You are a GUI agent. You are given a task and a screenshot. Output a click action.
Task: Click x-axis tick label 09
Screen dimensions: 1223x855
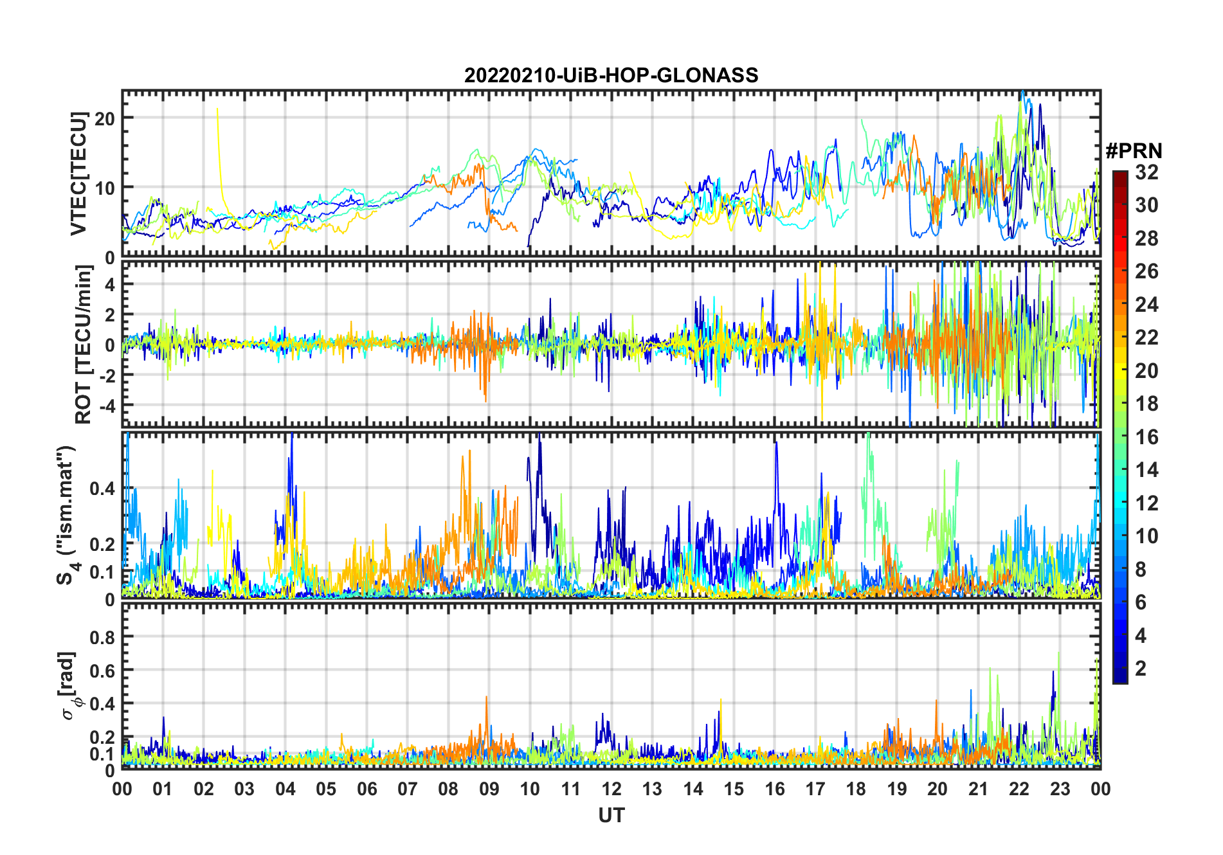489,789
